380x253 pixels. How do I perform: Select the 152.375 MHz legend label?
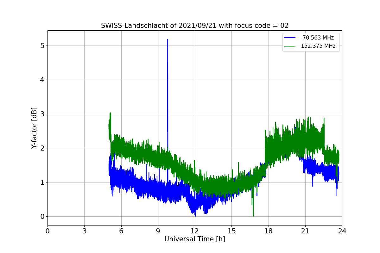coord(318,46)
